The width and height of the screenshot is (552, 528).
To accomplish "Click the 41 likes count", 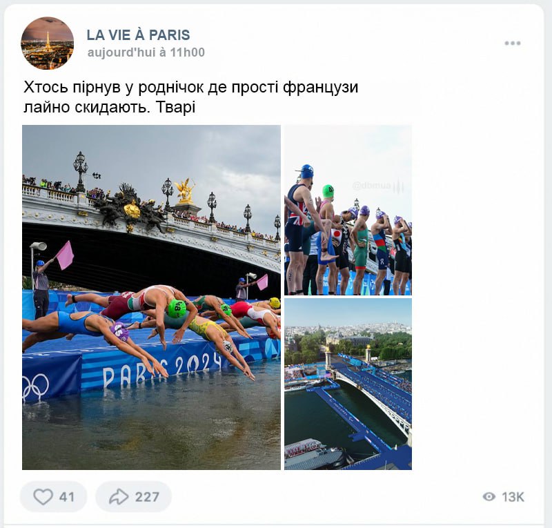I will click(x=67, y=497).
